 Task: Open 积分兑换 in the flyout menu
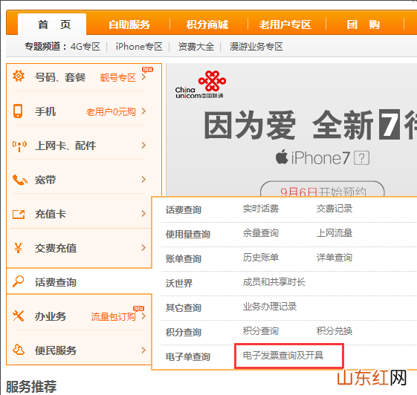(x=334, y=330)
